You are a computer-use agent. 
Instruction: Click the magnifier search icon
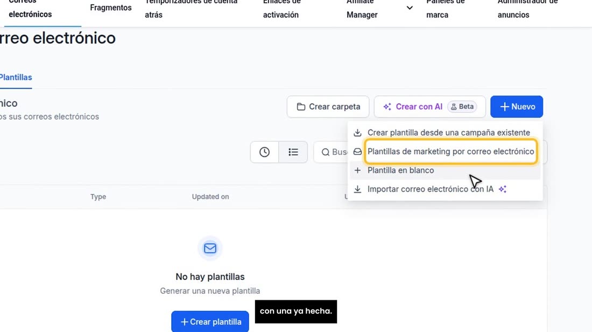(326, 152)
